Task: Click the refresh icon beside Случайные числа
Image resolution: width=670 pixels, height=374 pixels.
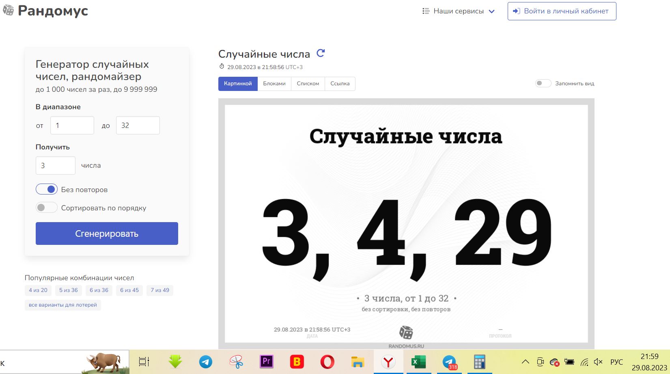Action: tap(321, 53)
